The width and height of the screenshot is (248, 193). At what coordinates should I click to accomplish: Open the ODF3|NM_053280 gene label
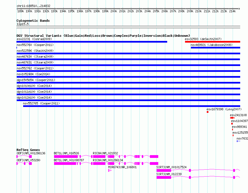[x=28, y=160]
